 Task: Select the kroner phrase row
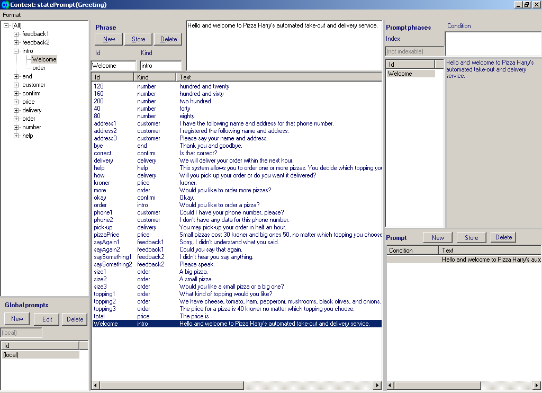[x=237, y=183]
